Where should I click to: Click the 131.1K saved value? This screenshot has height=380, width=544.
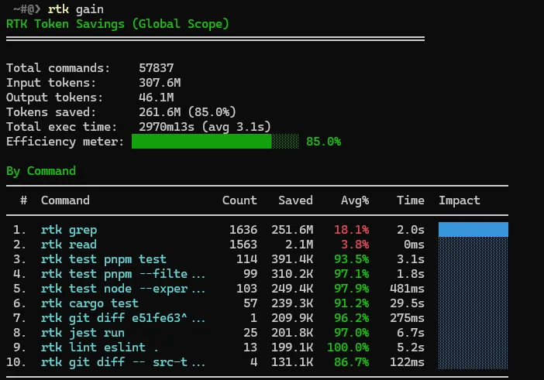click(x=292, y=362)
